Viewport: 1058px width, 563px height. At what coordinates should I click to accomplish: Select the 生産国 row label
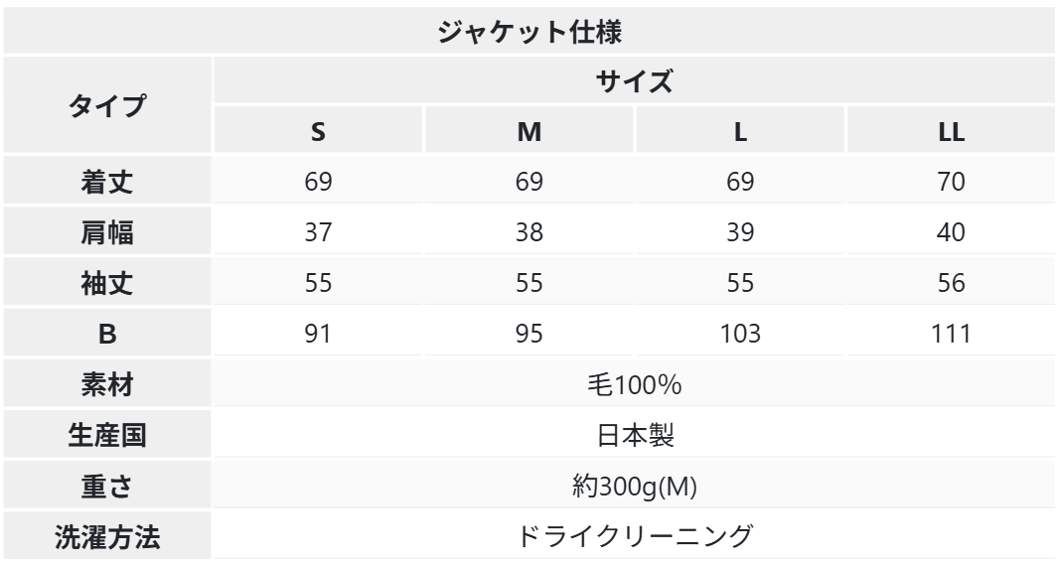click(107, 436)
